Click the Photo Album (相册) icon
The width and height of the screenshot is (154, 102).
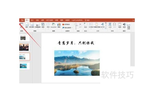[43, 24]
